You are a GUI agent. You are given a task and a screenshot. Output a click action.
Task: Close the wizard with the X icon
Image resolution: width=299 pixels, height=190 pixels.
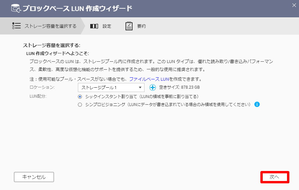(294, 5)
